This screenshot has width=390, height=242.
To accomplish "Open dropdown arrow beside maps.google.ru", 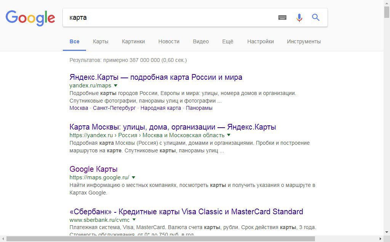I will [x=134, y=177].
